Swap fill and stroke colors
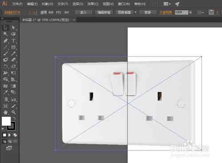Screen dimensions: 222x163 click(14, 118)
